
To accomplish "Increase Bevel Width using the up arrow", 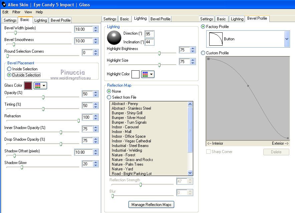I will 96,28.
